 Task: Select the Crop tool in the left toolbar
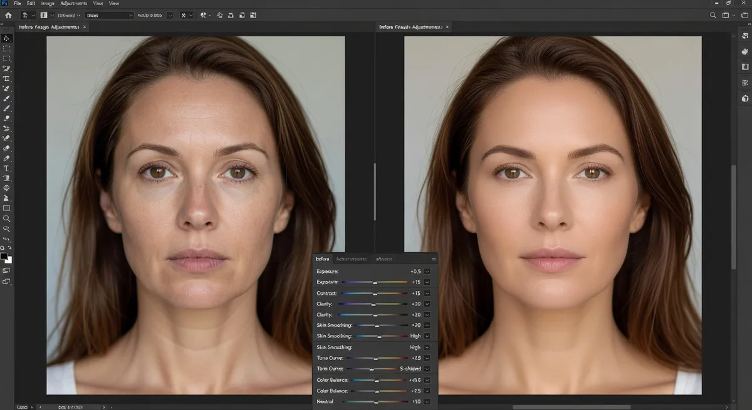tap(6, 79)
